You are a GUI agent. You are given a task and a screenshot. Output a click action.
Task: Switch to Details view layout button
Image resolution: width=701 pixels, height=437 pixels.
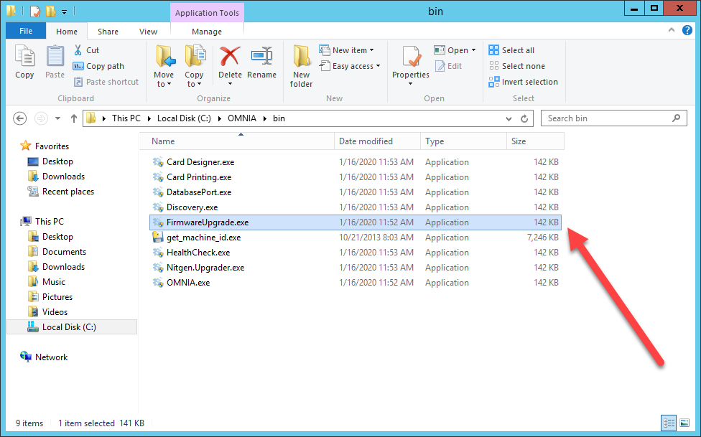669,422
